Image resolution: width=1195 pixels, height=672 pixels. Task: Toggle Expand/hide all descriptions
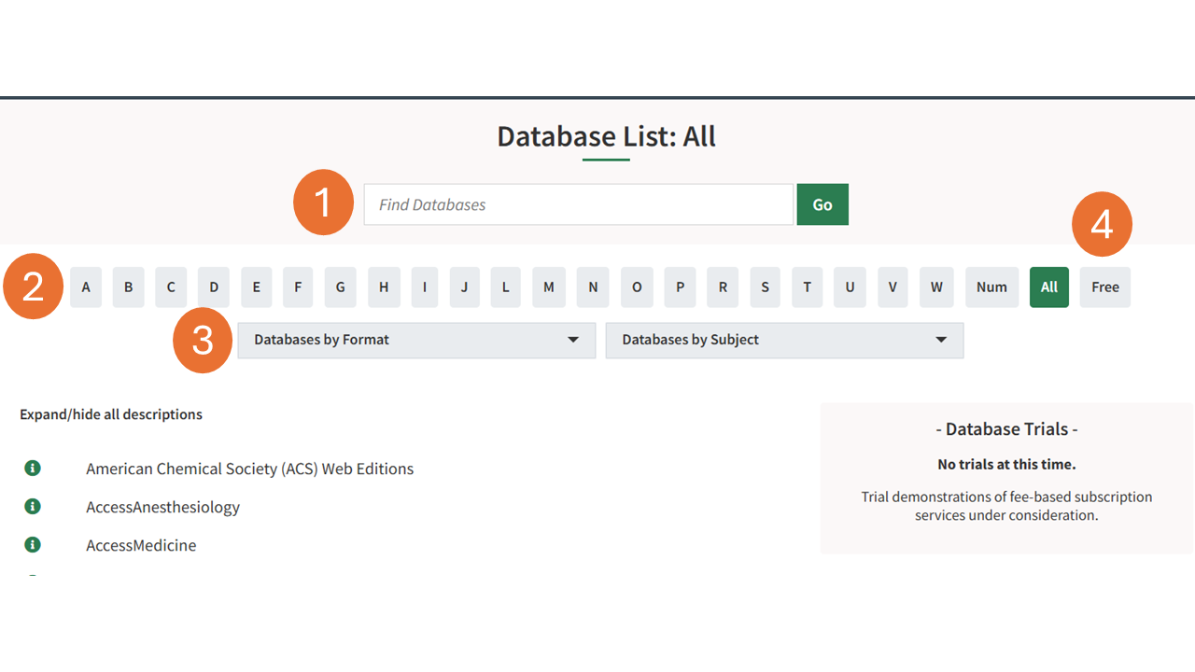tap(111, 414)
